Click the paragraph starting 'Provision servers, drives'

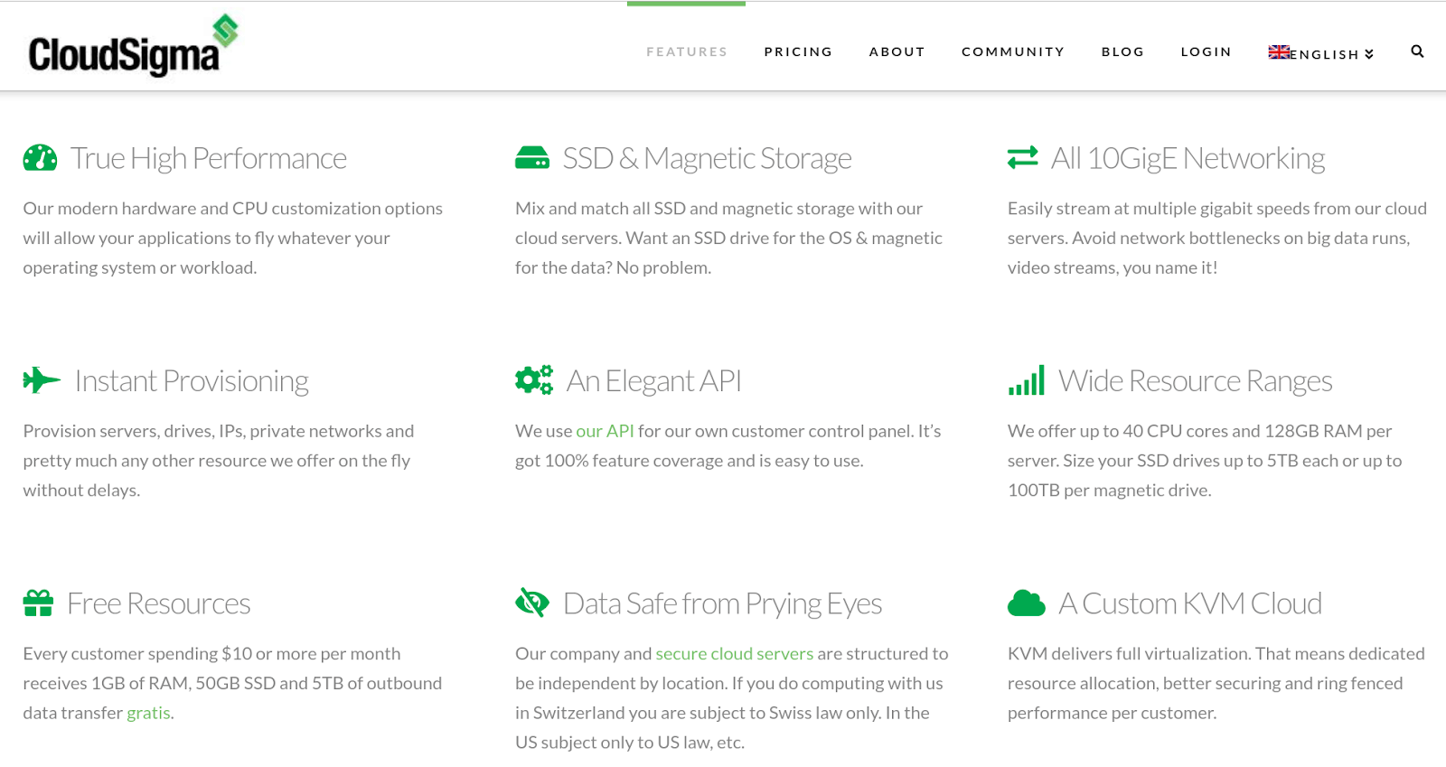click(219, 461)
